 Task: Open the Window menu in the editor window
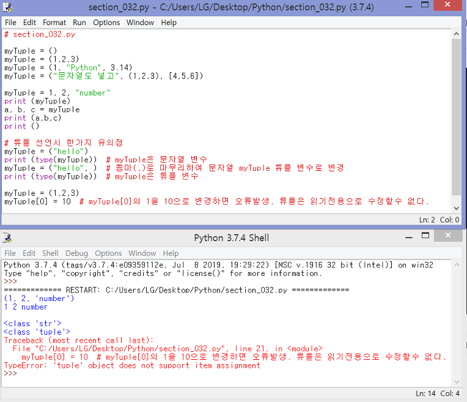(140, 23)
